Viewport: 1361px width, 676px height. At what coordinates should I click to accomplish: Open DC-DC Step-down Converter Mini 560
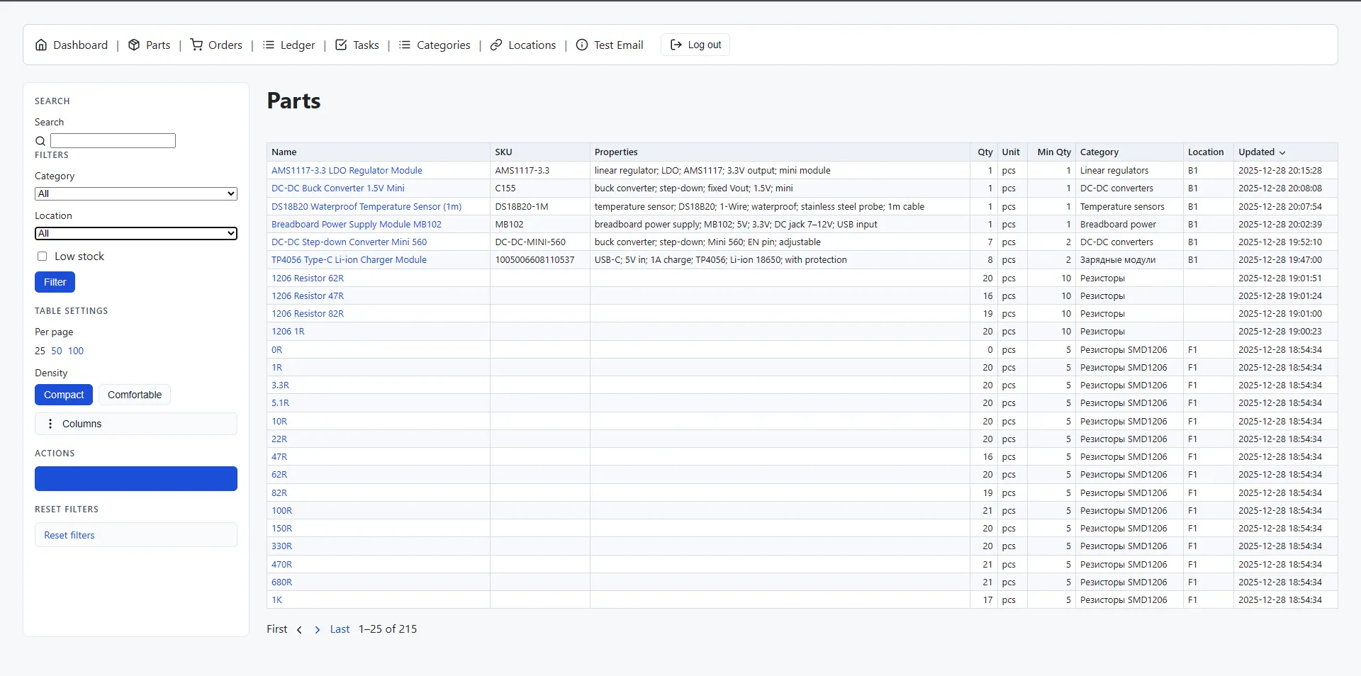(349, 242)
